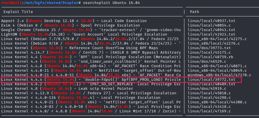Click path linux/local/44298.c
Screen dimensions: 259x118
(209, 98)
